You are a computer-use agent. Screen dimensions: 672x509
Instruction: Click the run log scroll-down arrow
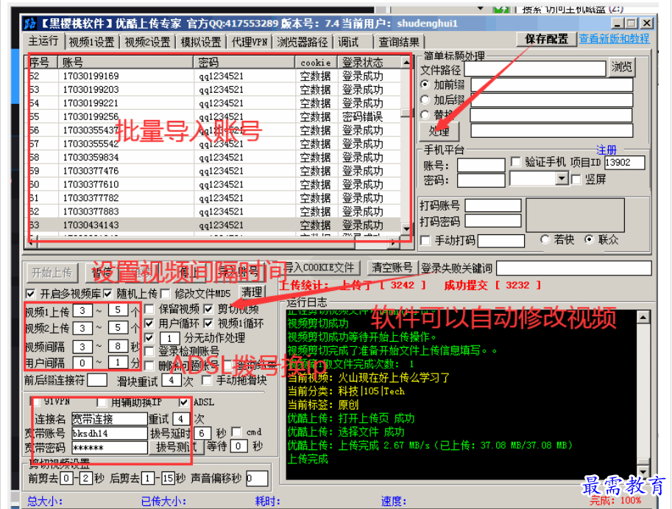pos(643,471)
